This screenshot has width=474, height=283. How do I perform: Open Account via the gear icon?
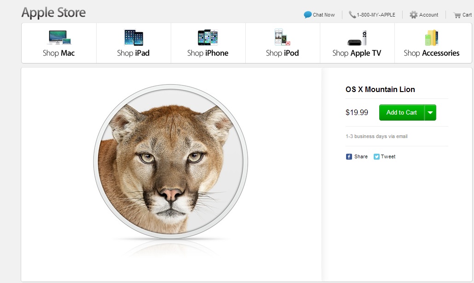414,15
